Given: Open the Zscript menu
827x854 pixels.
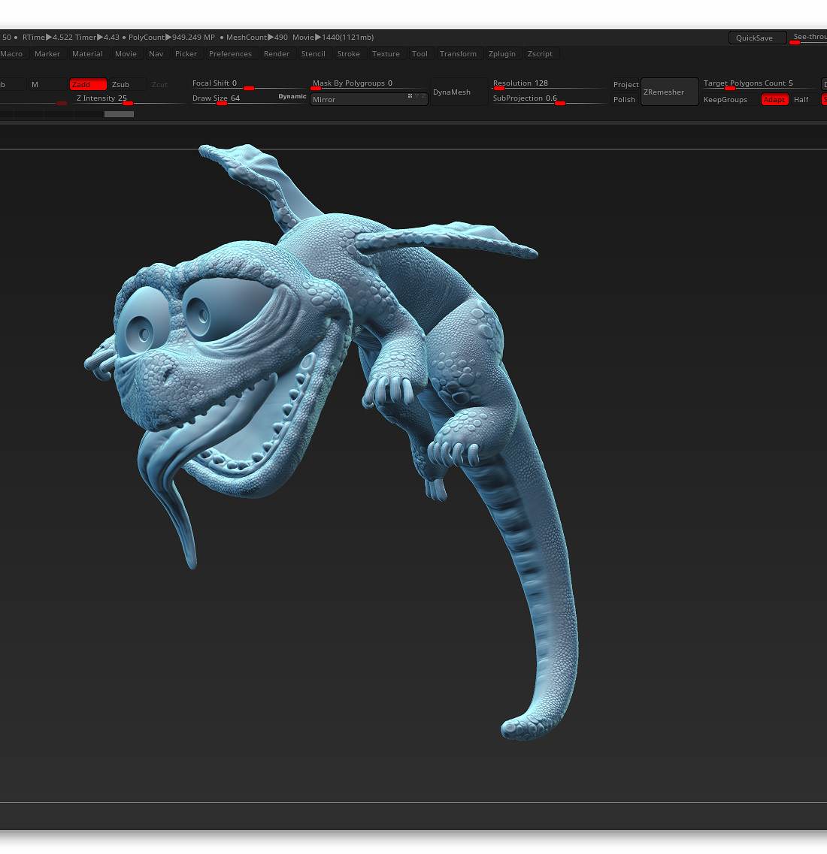Looking at the screenshot, I should 540,54.
